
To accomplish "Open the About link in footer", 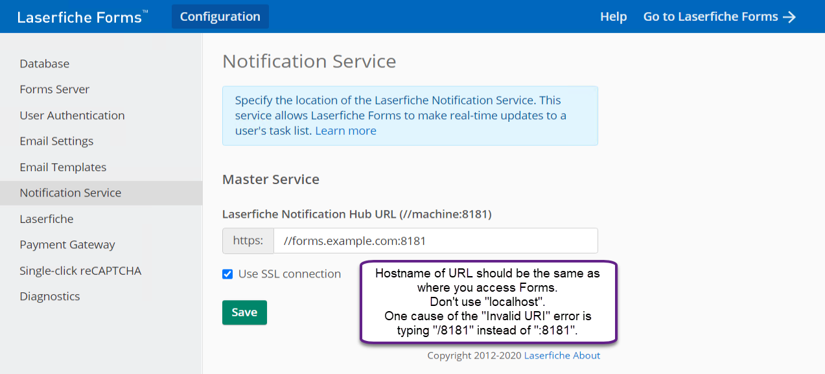I will click(x=586, y=355).
